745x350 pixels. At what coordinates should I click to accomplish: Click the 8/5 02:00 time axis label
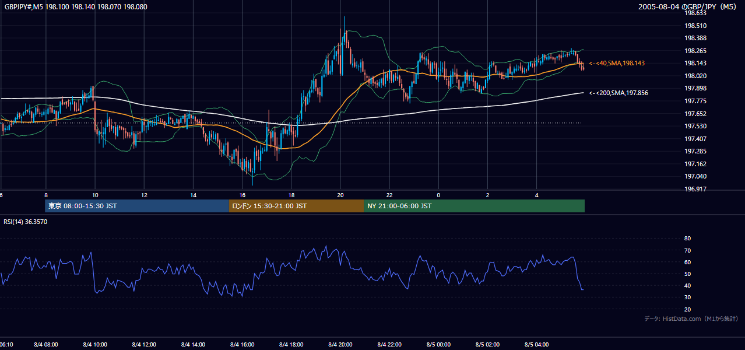(x=487, y=345)
